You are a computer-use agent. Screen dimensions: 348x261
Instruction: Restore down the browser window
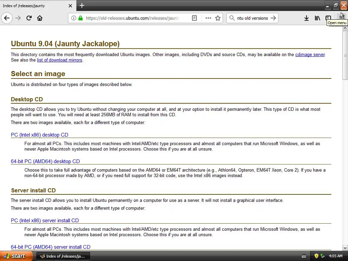click(335, 5)
